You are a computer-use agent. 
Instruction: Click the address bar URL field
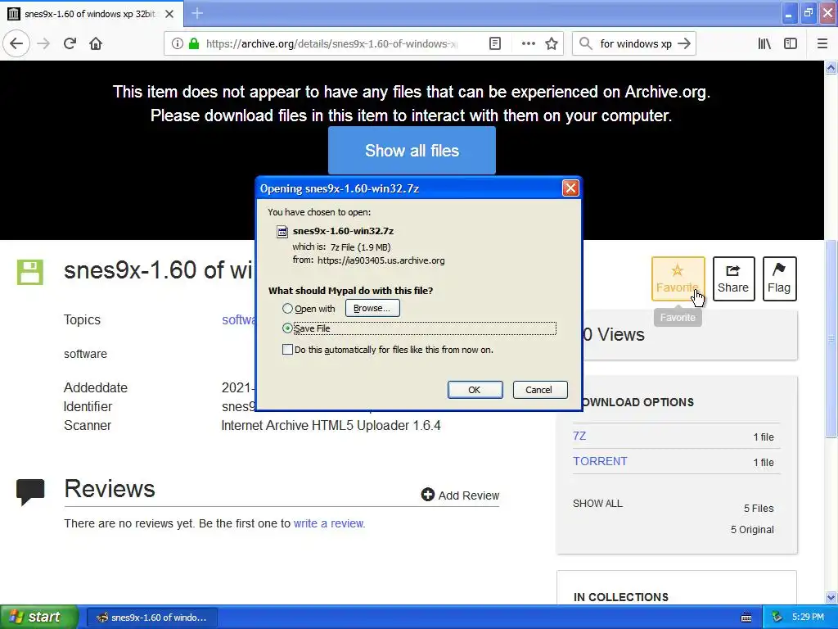[331, 44]
